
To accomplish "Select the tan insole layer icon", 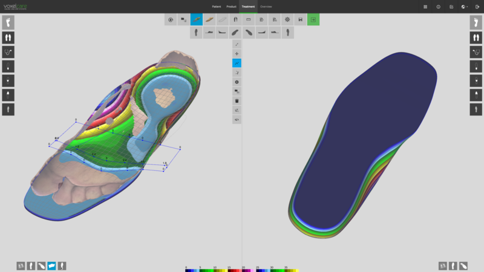I will pos(209,20).
